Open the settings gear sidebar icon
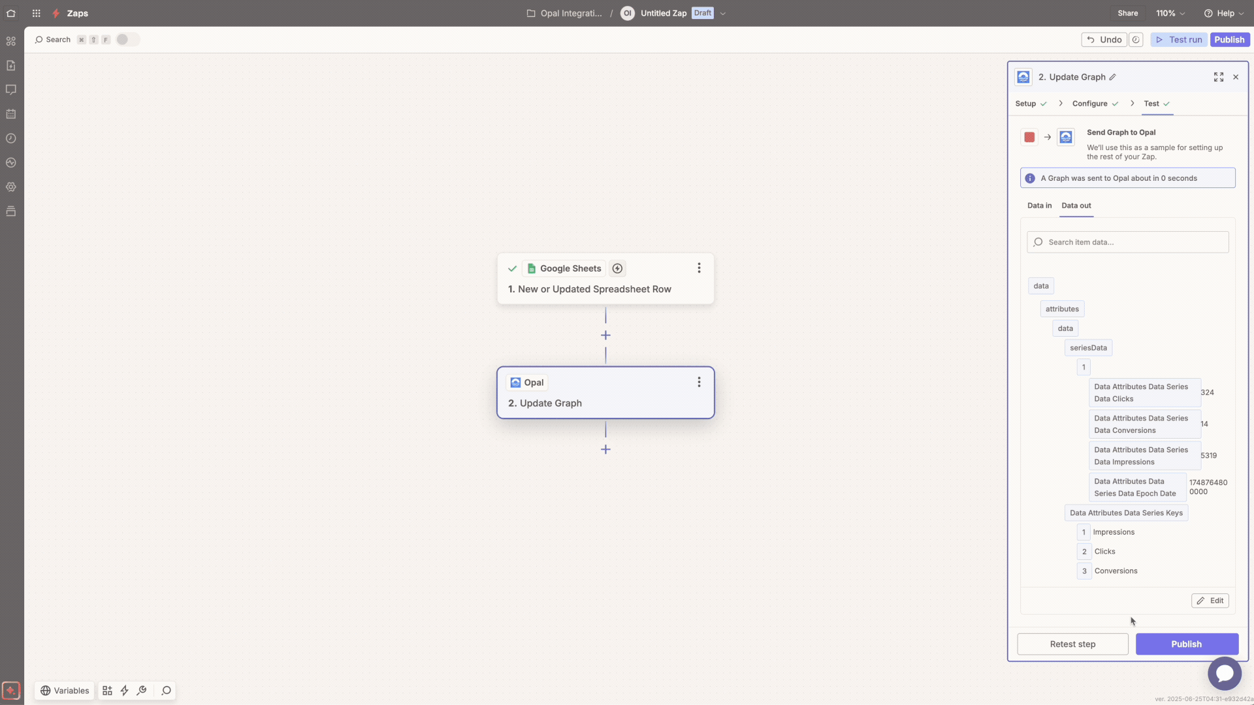 tap(11, 187)
